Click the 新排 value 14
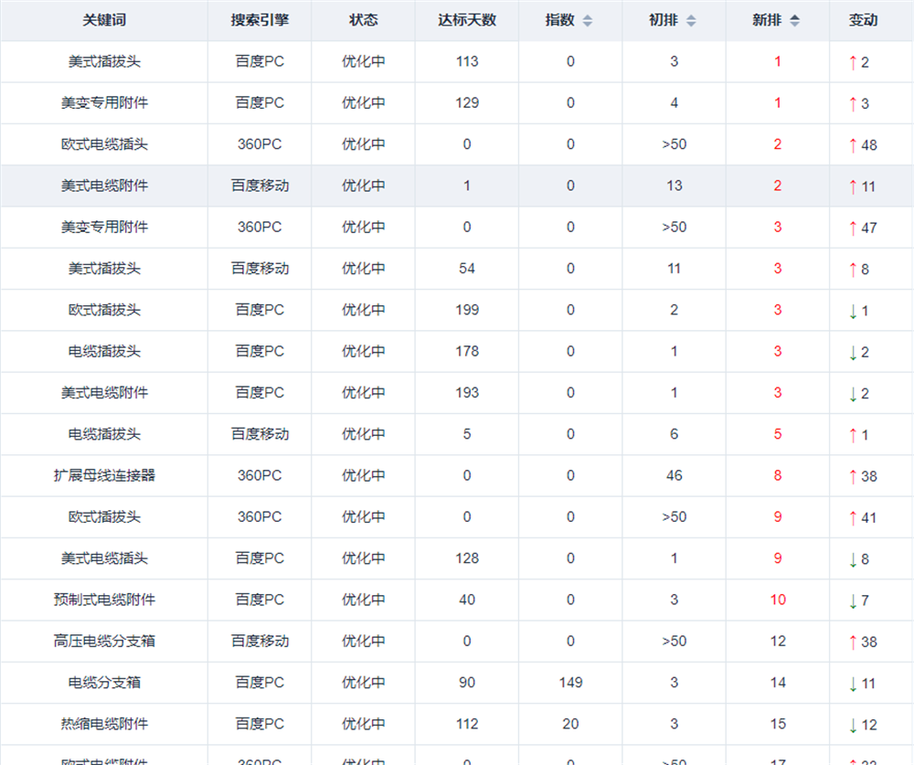The width and height of the screenshot is (914, 765). pos(778,682)
